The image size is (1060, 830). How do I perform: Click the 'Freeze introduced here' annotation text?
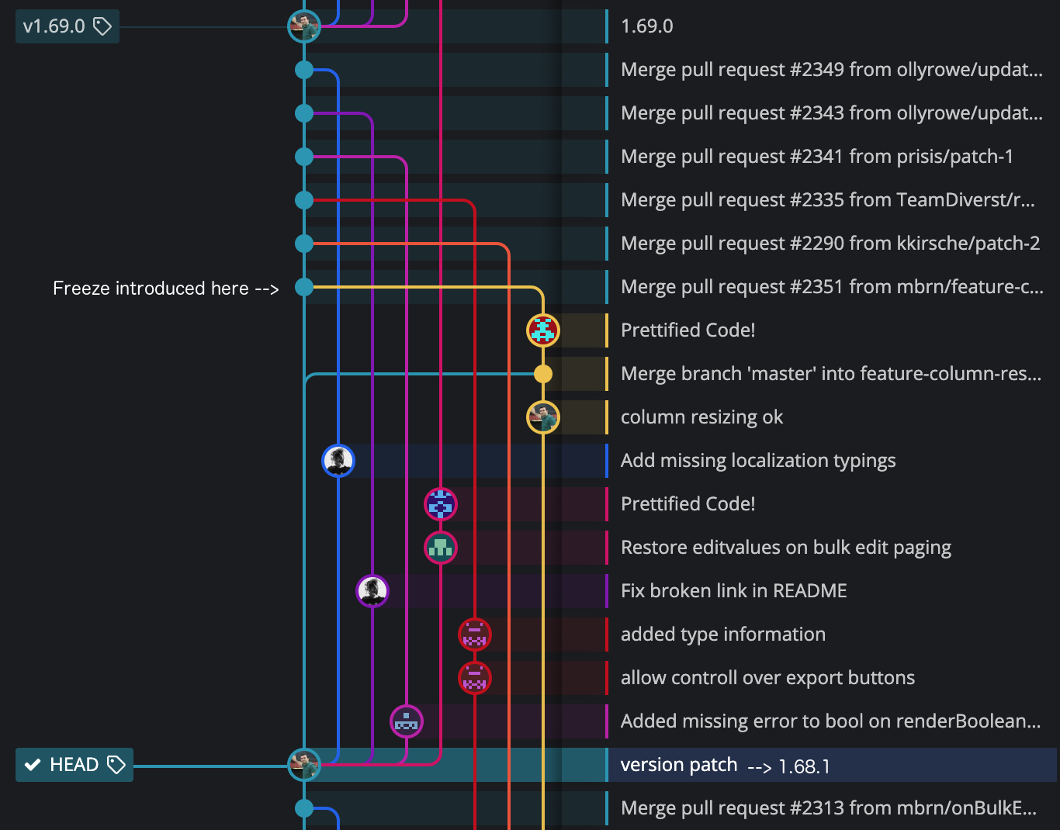(165, 288)
